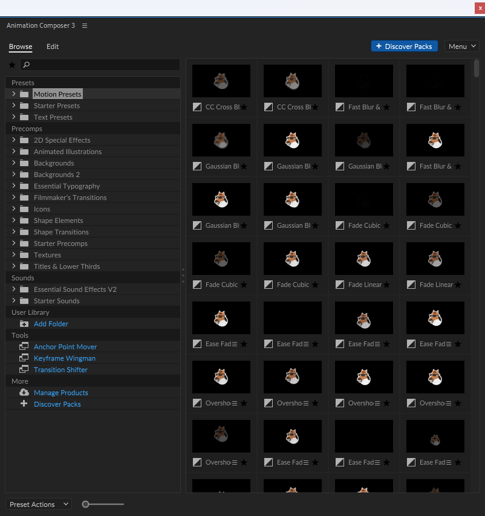Expand the Starter Sounds folder
The width and height of the screenshot is (485, 516).
coord(13,301)
